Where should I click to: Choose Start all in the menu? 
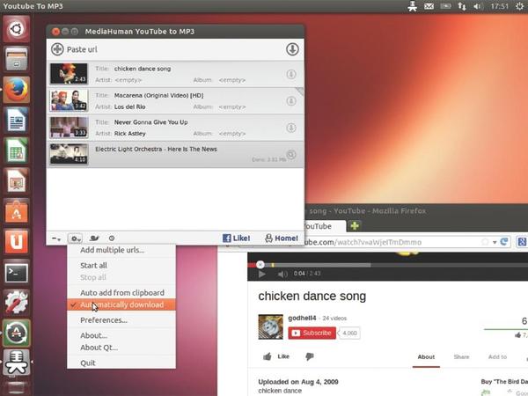point(121,266)
